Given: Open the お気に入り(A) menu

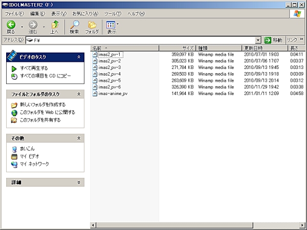Looking at the screenshot, I should point(85,14).
